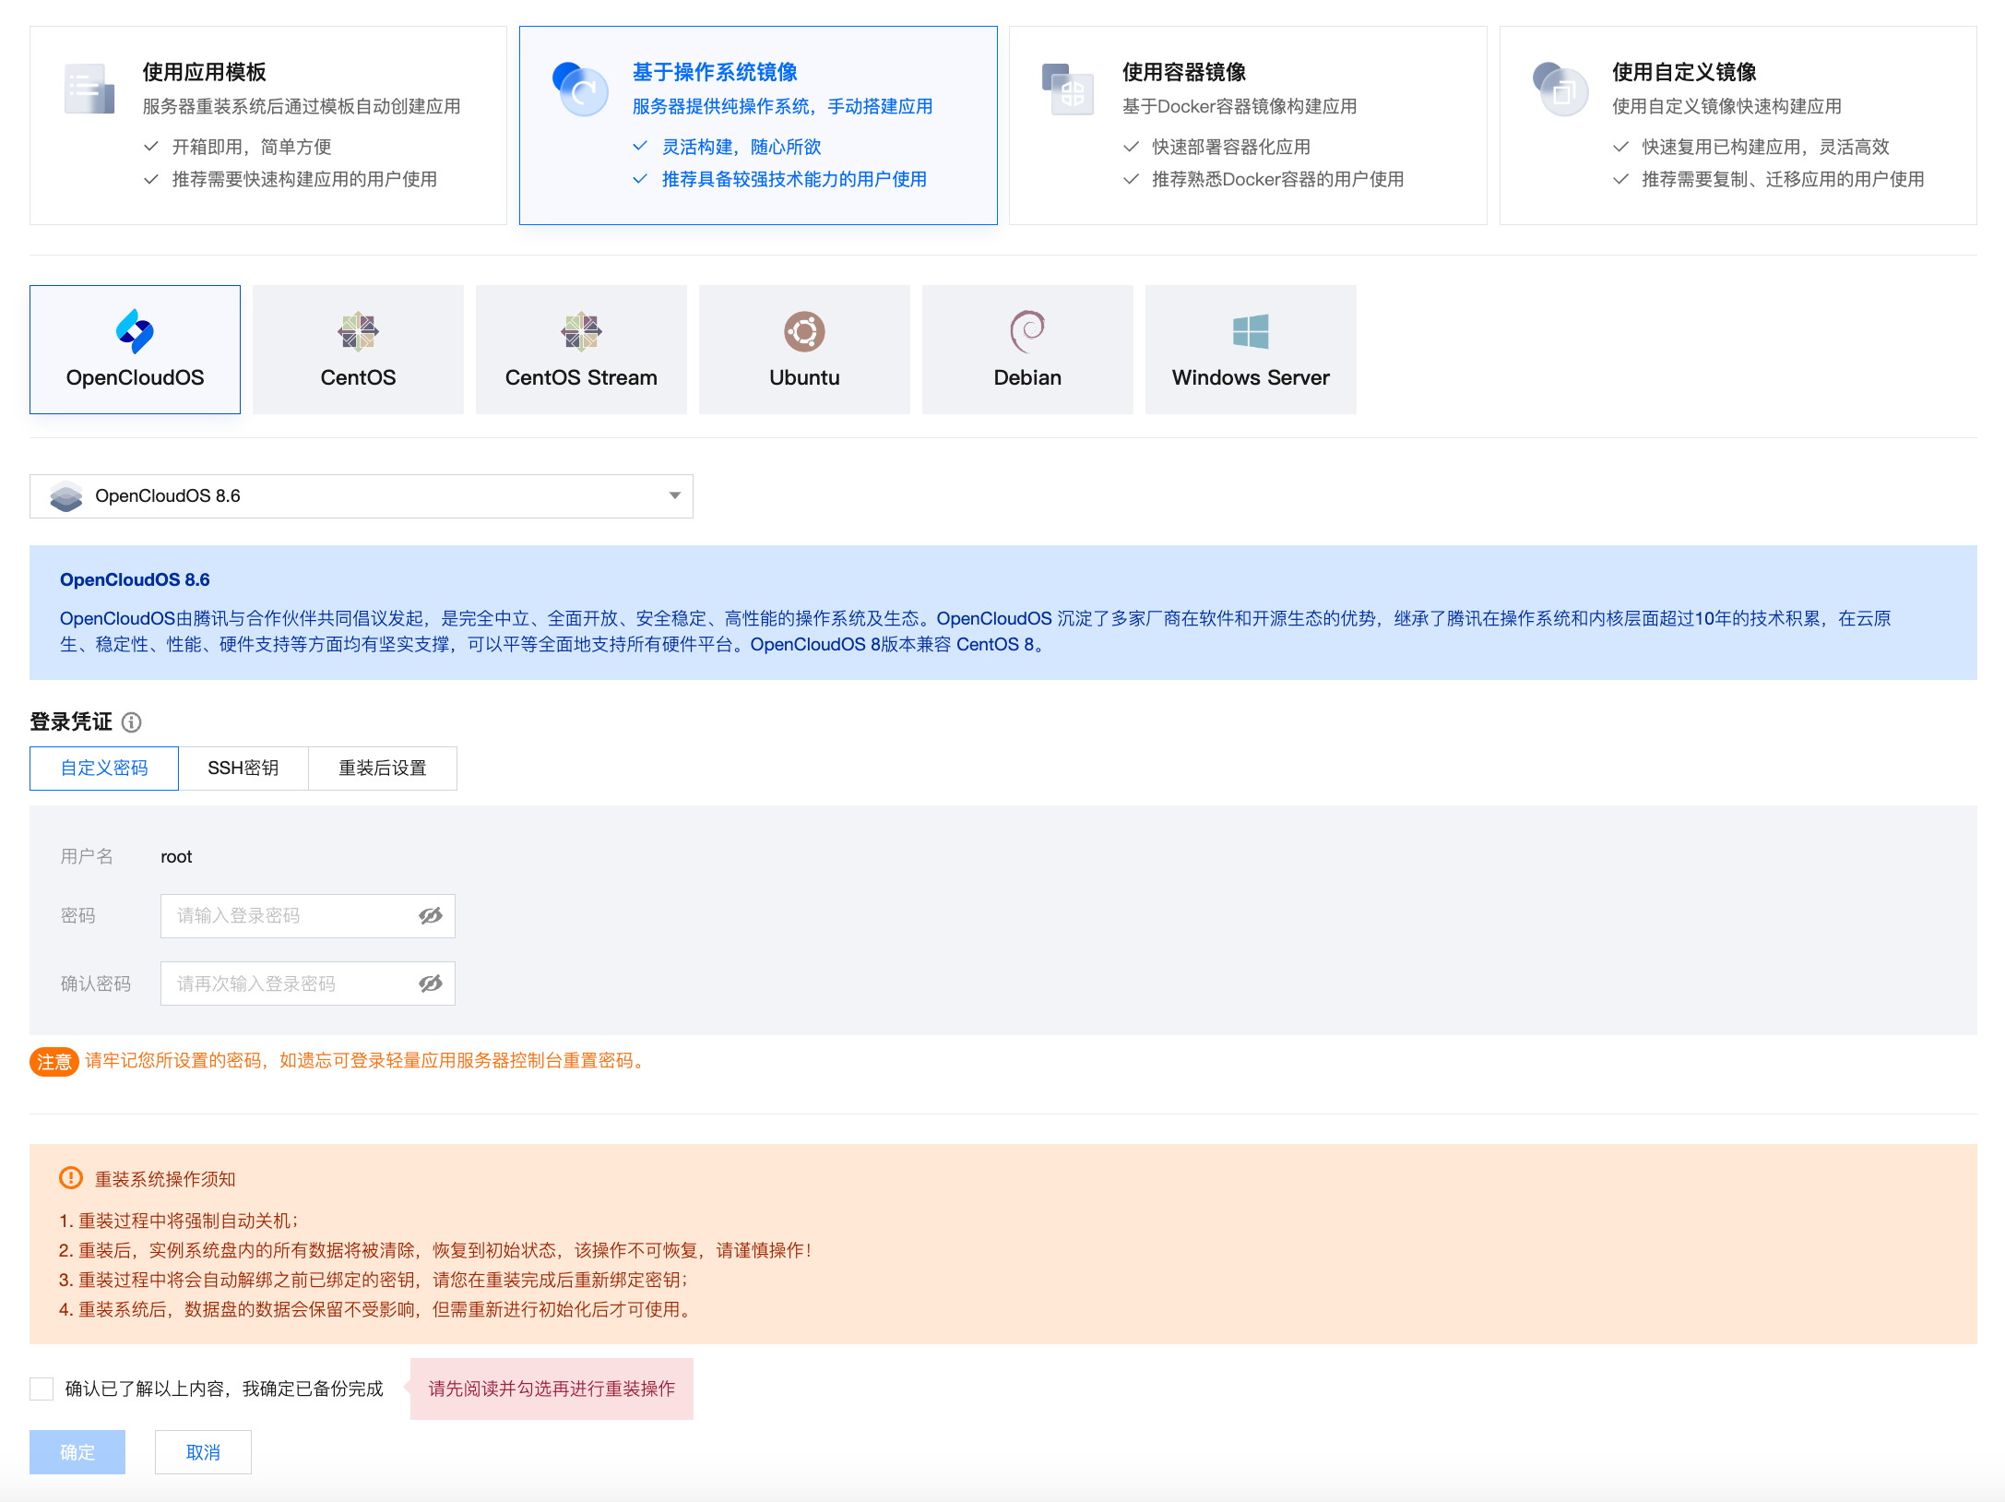Image resolution: width=2005 pixels, height=1502 pixels.
Task: Click 灵活构建，随心所欲 feature line
Action: point(741,147)
